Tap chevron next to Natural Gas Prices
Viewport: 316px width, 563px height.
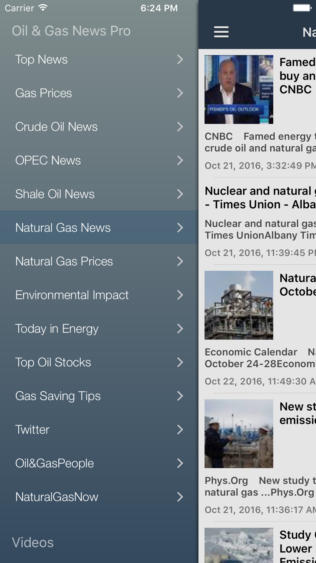point(180,261)
